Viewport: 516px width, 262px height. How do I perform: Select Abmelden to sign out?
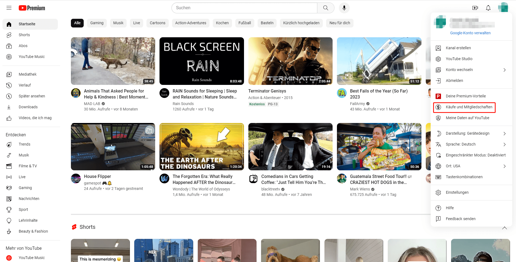tap(471, 81)
